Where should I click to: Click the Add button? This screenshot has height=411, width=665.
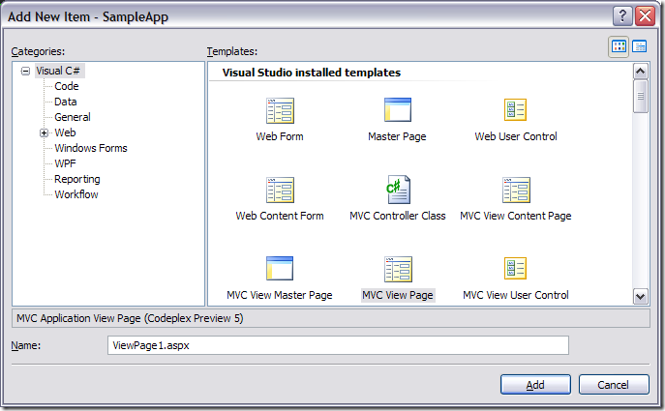[x=535, y=384]
